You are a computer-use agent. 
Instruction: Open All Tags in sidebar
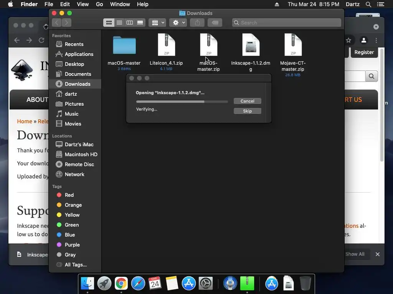75,265
